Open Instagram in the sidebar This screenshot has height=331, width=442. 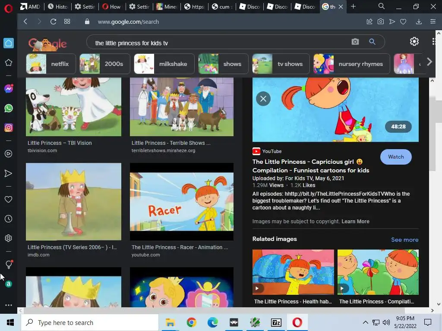[x=9, y=128]
